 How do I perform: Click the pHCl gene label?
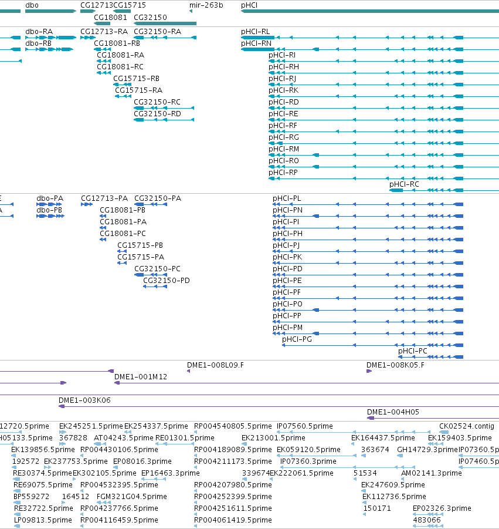(249, 5)
